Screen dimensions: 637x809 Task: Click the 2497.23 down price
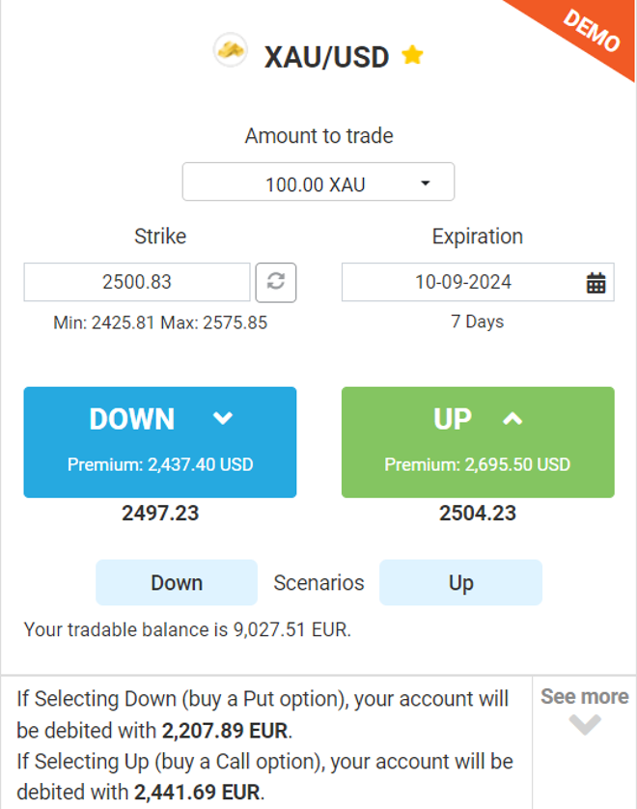coord(160,514)
